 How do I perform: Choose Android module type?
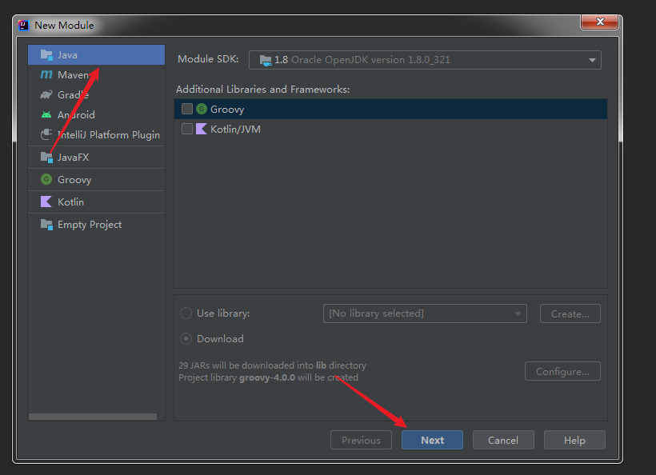[x=96, y=115]
